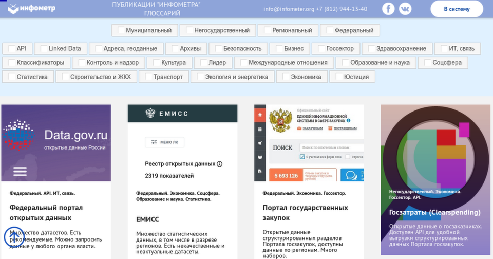493x259 pixels.
Task: Toggle the «Негосударственный» filter checkbox
Action: 189,30
